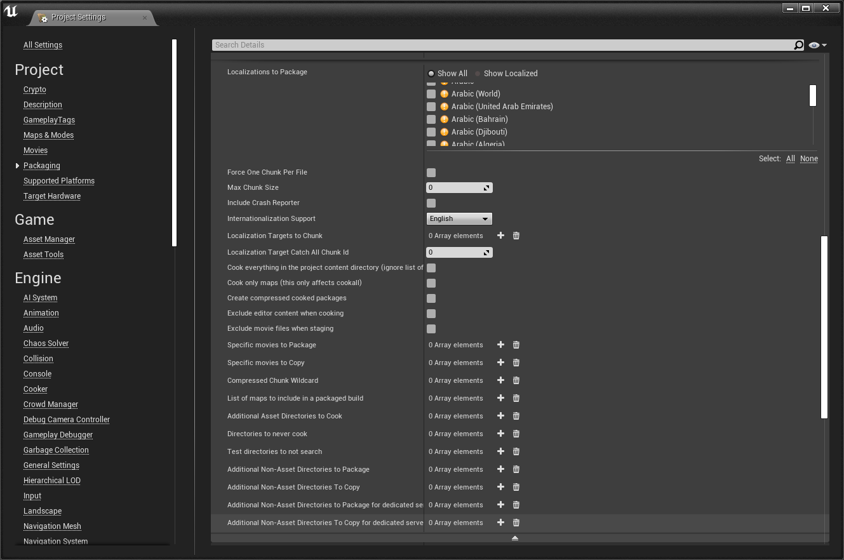Add Non-Asset Directories To Copy for dedicated server
Screen dimensions: 844x560
(500, 523)
